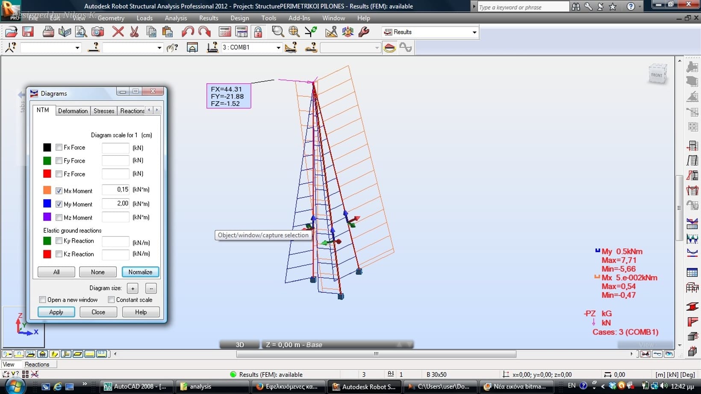This screenshot has width=701, height=394.
Task: Click the wrench preferences icon
Action: [x=364, y=32]
